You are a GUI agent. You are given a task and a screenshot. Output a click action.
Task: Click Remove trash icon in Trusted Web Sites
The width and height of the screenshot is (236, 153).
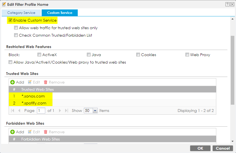pyautogui.click(x=46, y=82)
